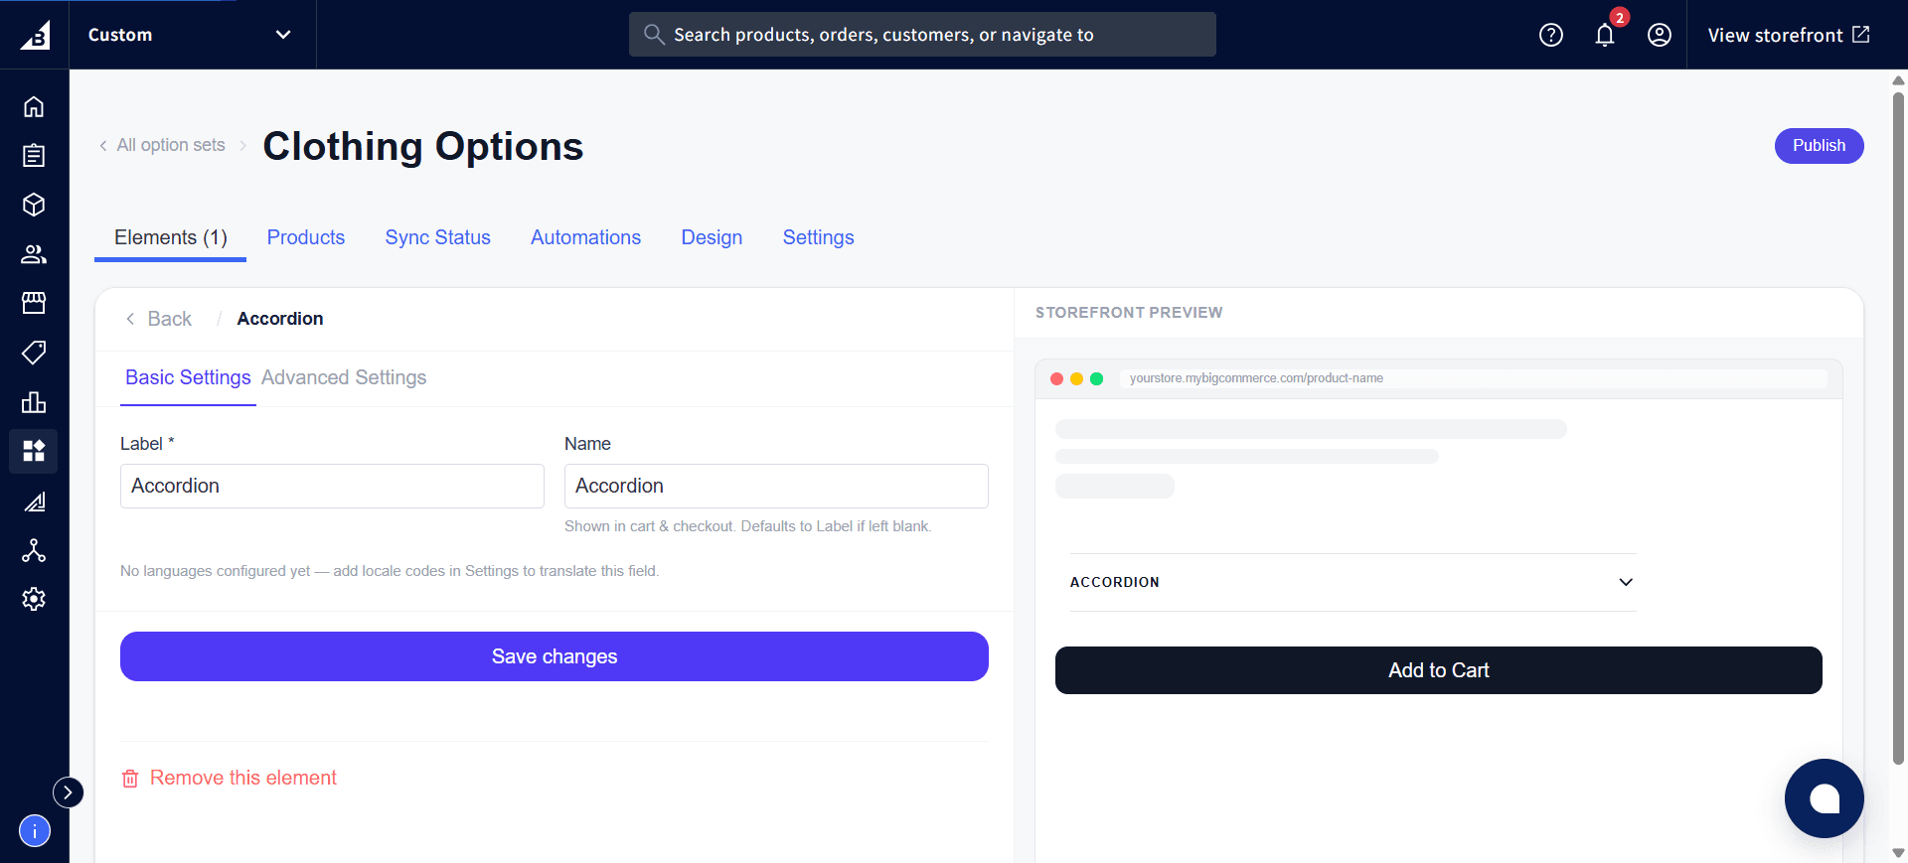Select the Advanced Settings tab

[x=344, y=377]
